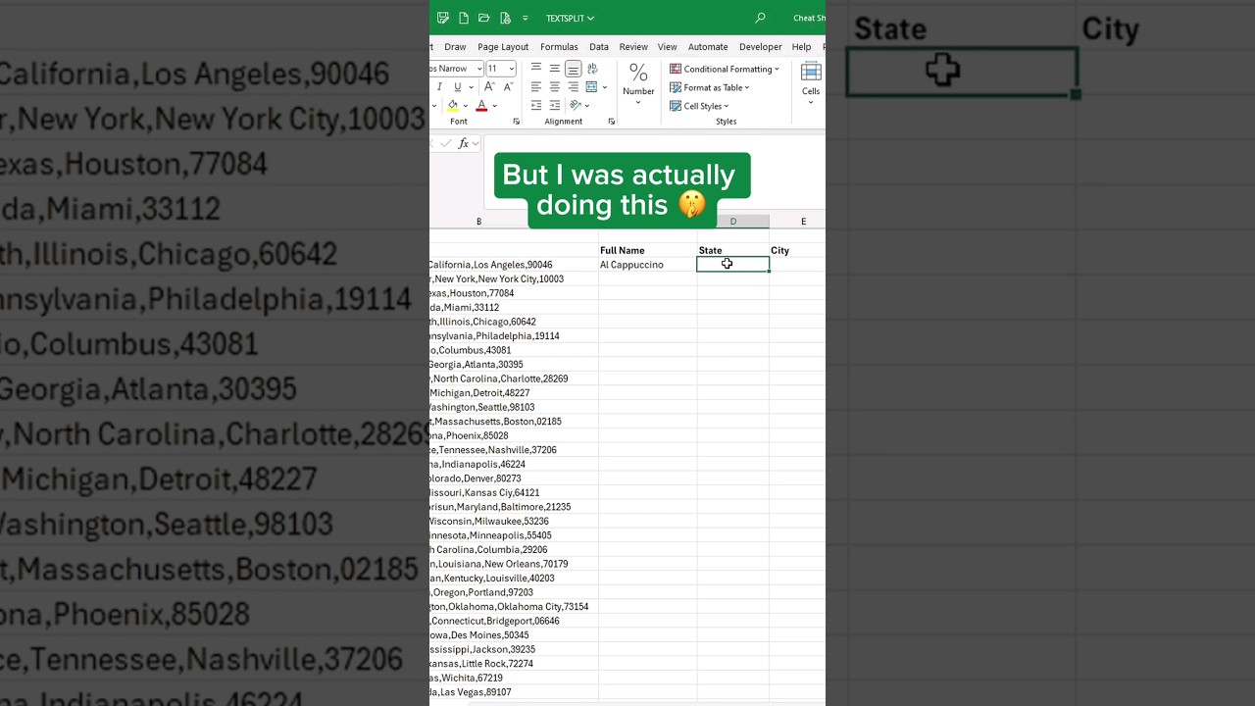Open the Automate tab
Viewport: 1255px width, 706px height.
pyautogui.click(x=708, y=47)
